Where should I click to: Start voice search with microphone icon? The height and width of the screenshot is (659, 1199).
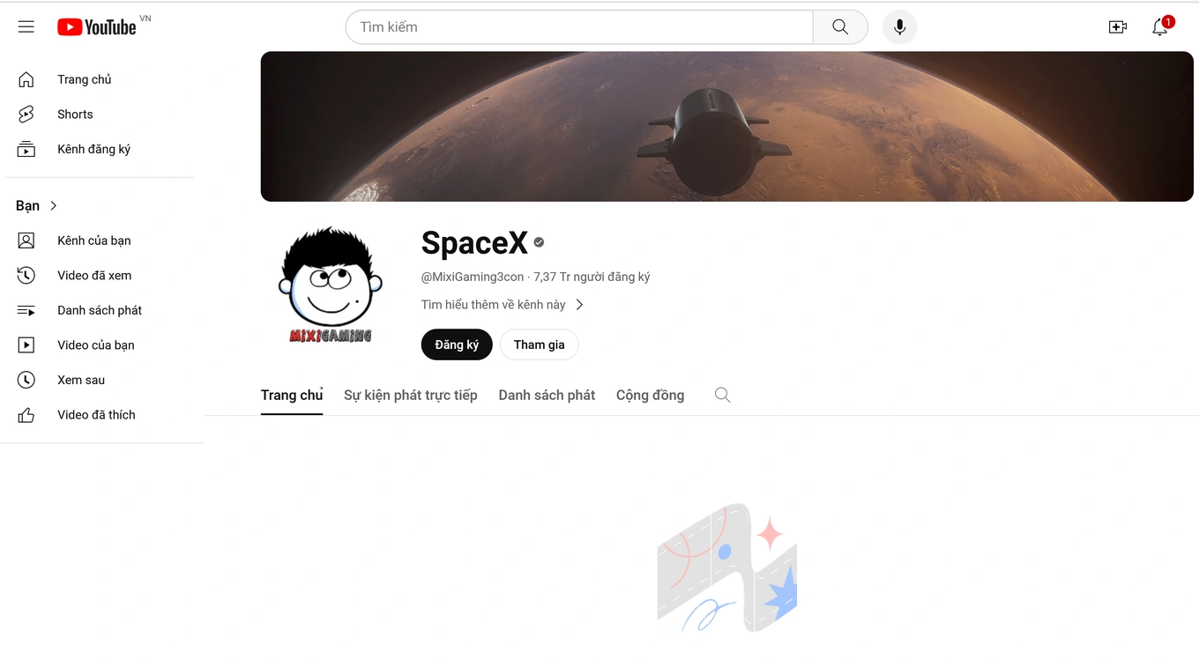tap(899, 27)
